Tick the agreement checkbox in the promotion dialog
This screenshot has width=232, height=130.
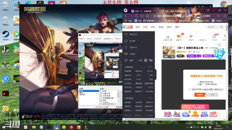190,89
